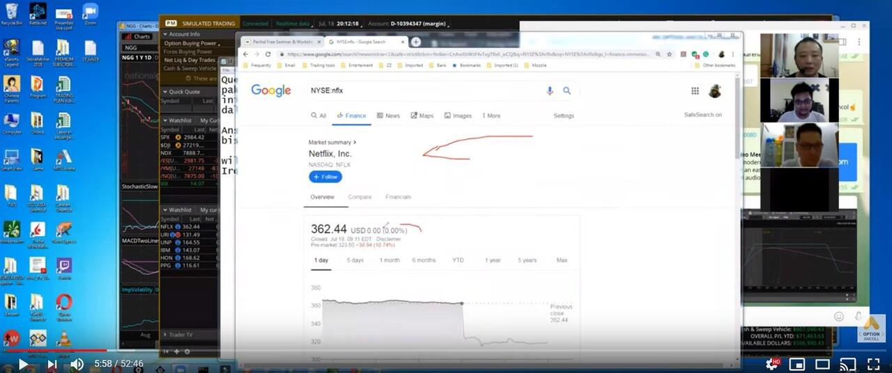
Task: Mute the video volume speaker icon
Action: pyautogui.click(x=77, y=364)
